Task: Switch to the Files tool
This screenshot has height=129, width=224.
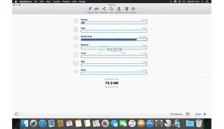Action: 111,9
